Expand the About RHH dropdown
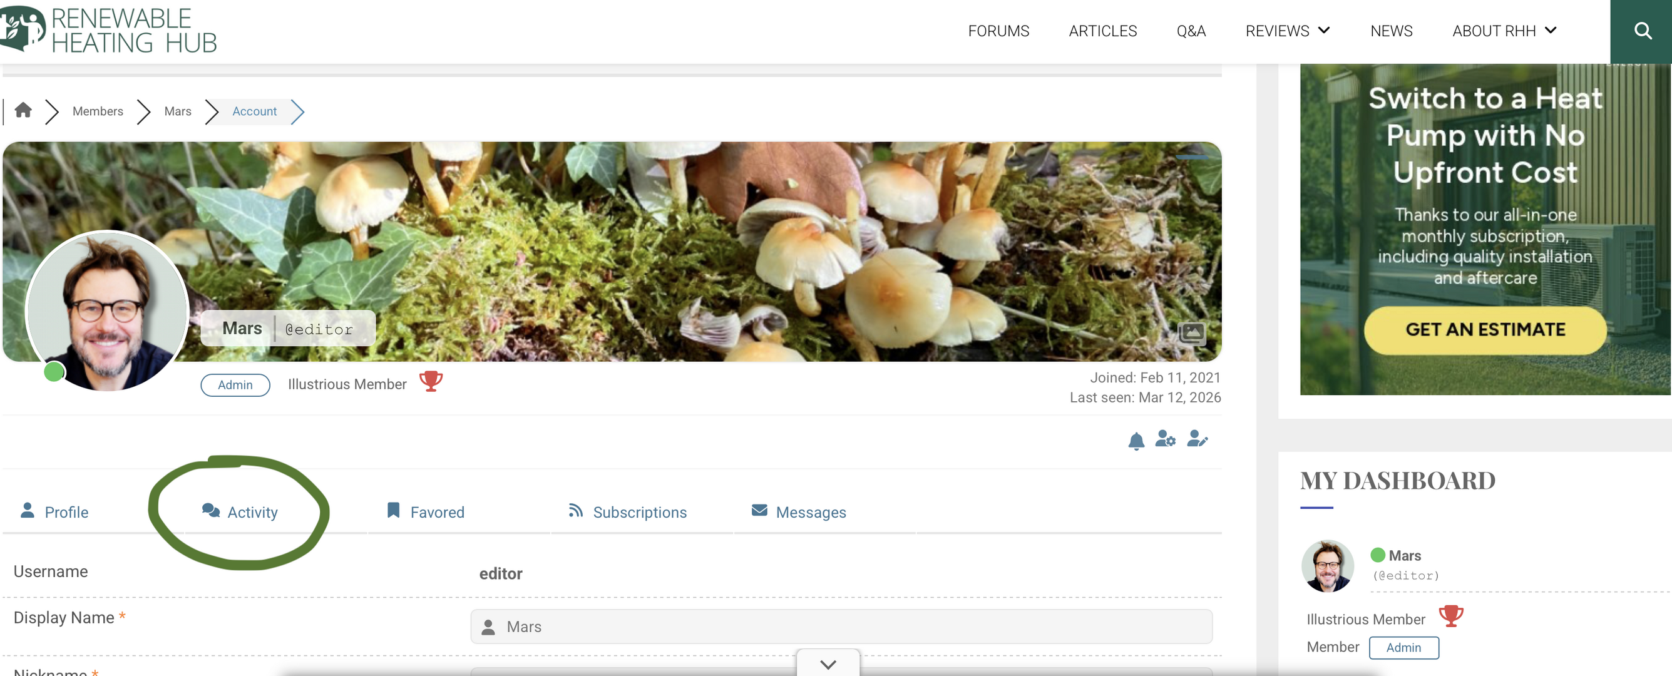This screenshot has width=1672, height=676. point(1503,31)
